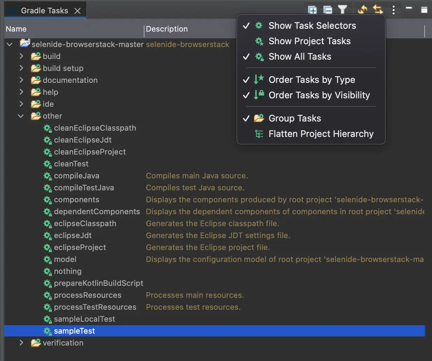Click the Expand All toolbar icon
The height and width of the screenshot is (361, 432).
[x=312, y=10]
